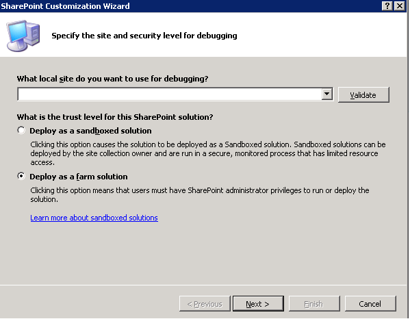The width and height of the screenshot is (410, 319).
Task: Click the 'What local site' question label
Action: tap(113, 79)
